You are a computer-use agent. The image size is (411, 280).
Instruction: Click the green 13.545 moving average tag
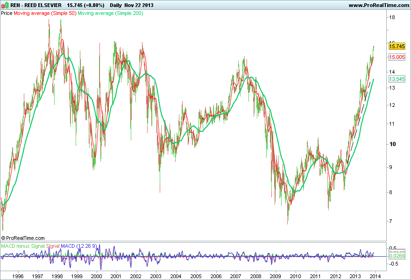(397, 79)
